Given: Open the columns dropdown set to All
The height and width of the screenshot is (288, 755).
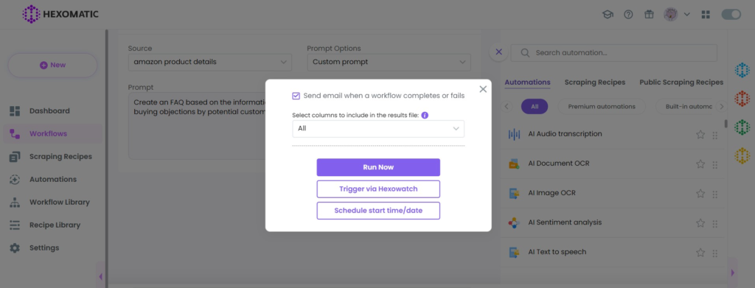Looking at the screenshot, I should 378,128.
